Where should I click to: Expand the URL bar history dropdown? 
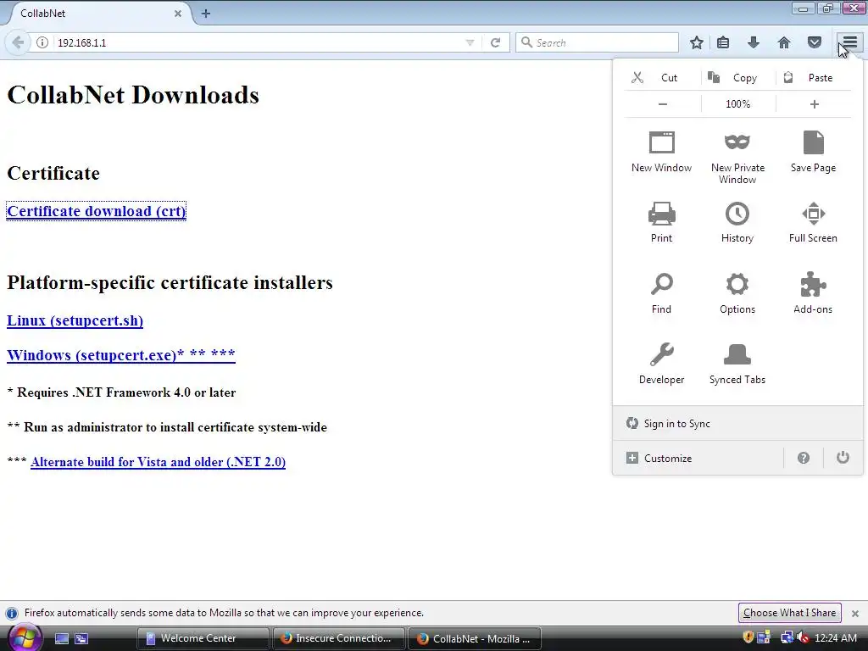[x=470, y=42]
